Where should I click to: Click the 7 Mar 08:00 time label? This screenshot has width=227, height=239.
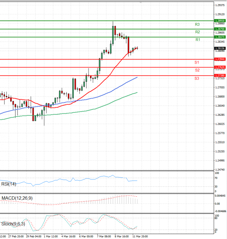point(104,236)
